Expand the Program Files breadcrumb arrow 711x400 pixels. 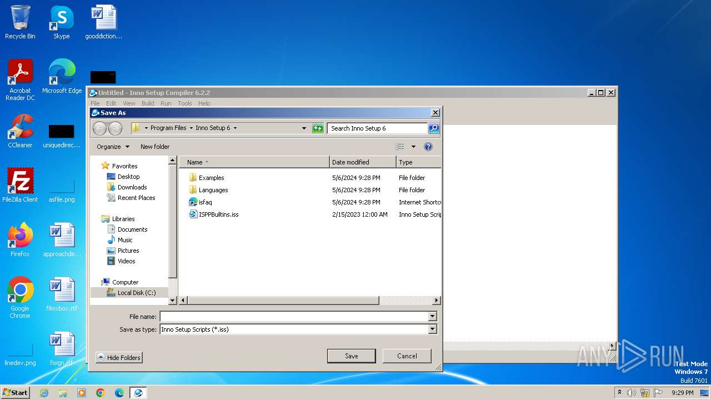191,128
